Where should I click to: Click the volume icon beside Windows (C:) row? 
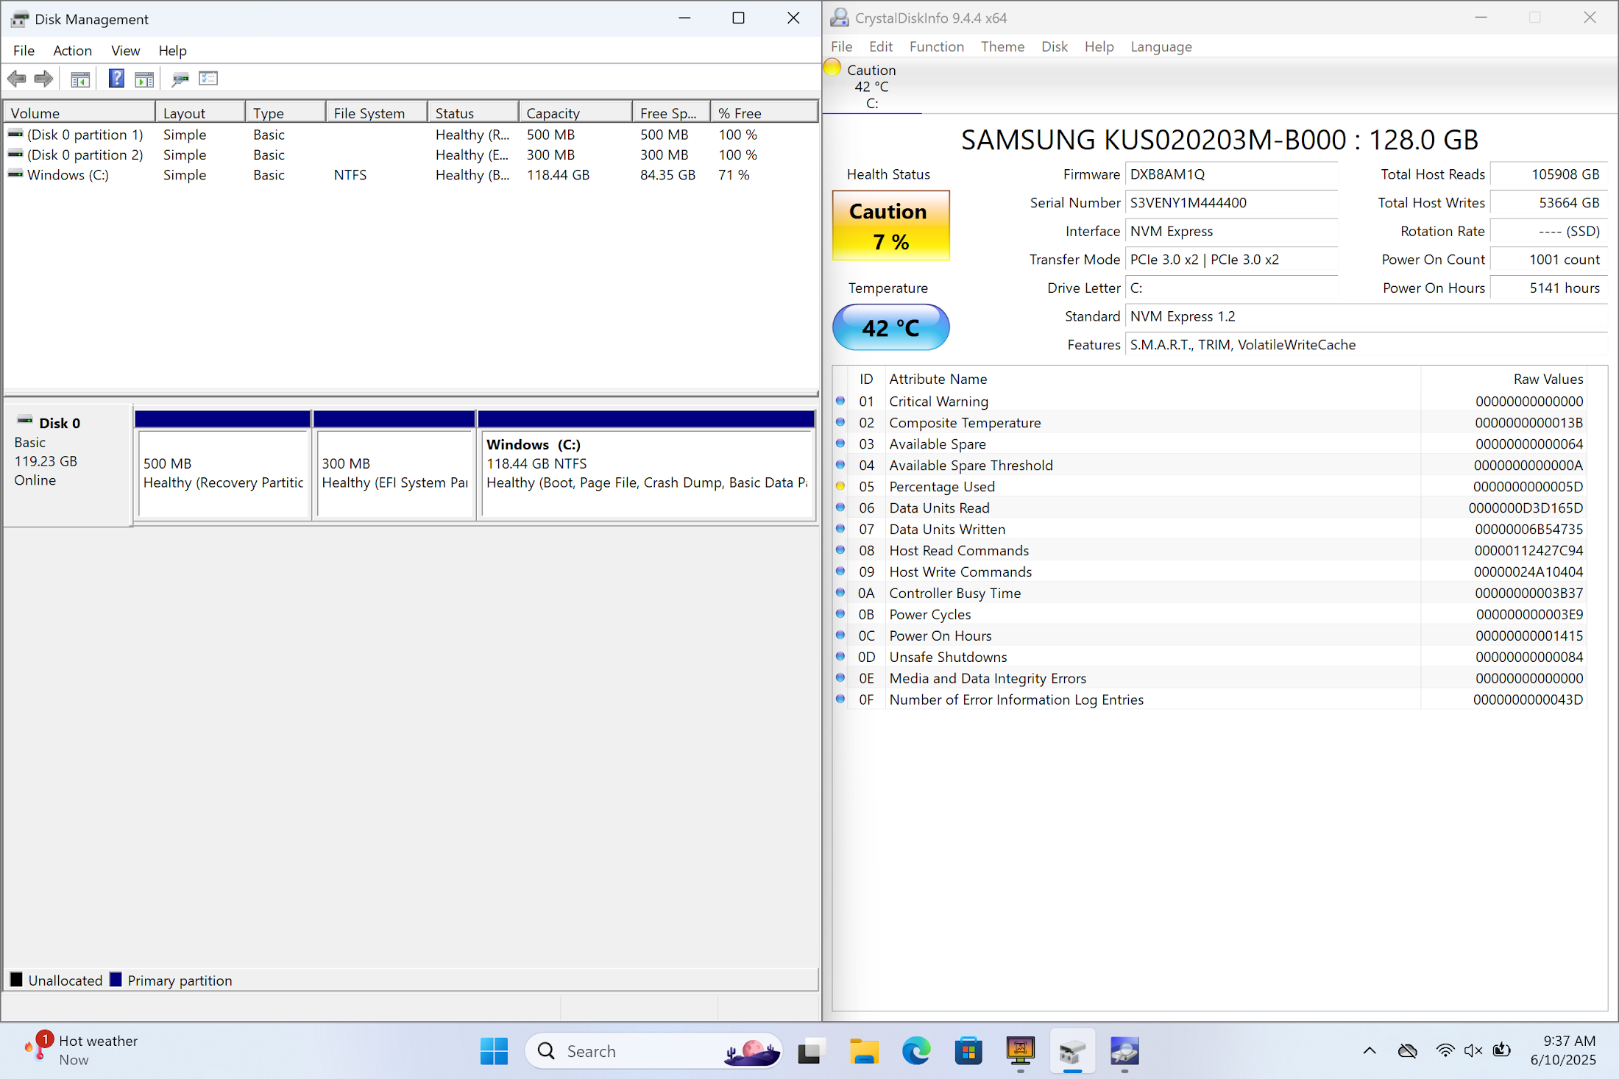(15, 174)
